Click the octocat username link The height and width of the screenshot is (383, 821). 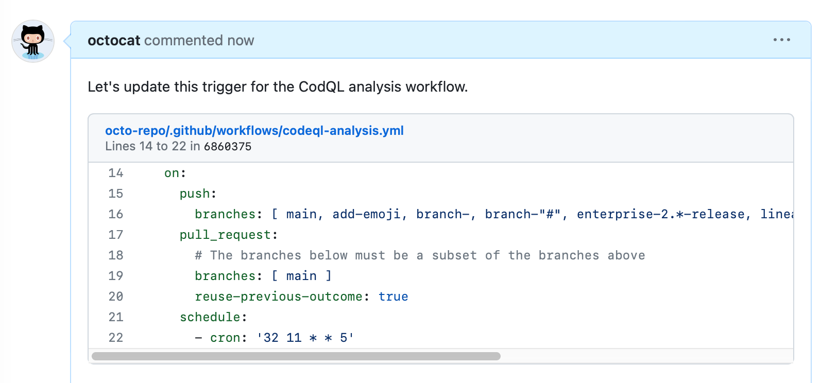pos(113,40)
